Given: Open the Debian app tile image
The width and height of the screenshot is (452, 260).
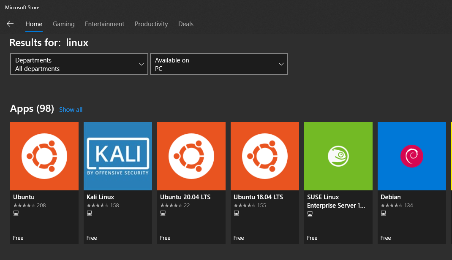Looking at the screenshot, I should [x=412, y=156].
